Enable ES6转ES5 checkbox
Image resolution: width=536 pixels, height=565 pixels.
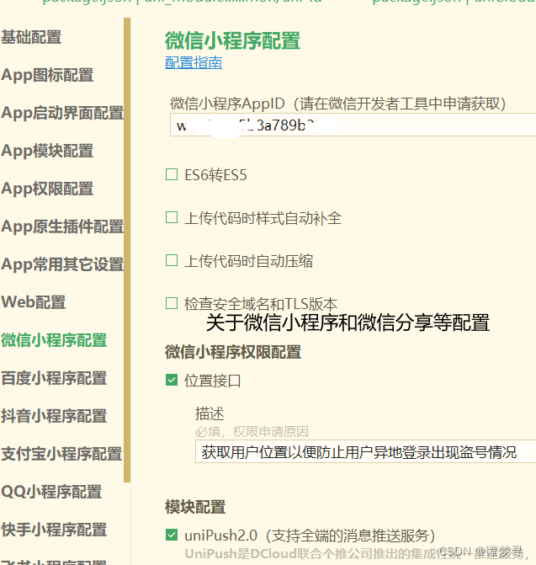coord(172,174)
